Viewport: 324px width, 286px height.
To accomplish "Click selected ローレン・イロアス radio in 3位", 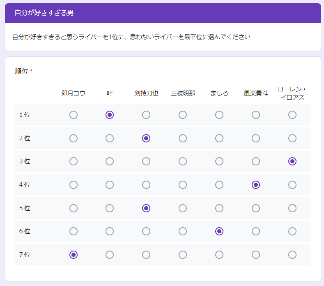I will [292, 161].
